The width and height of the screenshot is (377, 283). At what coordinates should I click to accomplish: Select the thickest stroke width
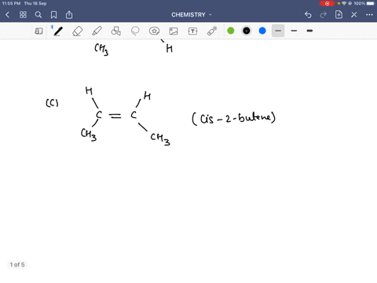309,31
